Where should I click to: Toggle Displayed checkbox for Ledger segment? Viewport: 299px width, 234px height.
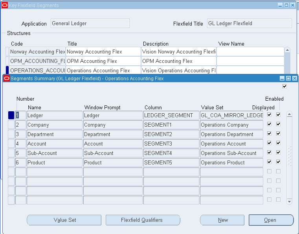(269, 115)
